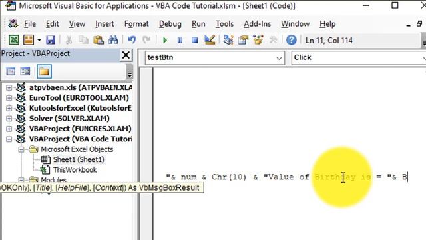
Task: Collapse the Microsoft Excel Objects folder
Action: click(21, 149)
